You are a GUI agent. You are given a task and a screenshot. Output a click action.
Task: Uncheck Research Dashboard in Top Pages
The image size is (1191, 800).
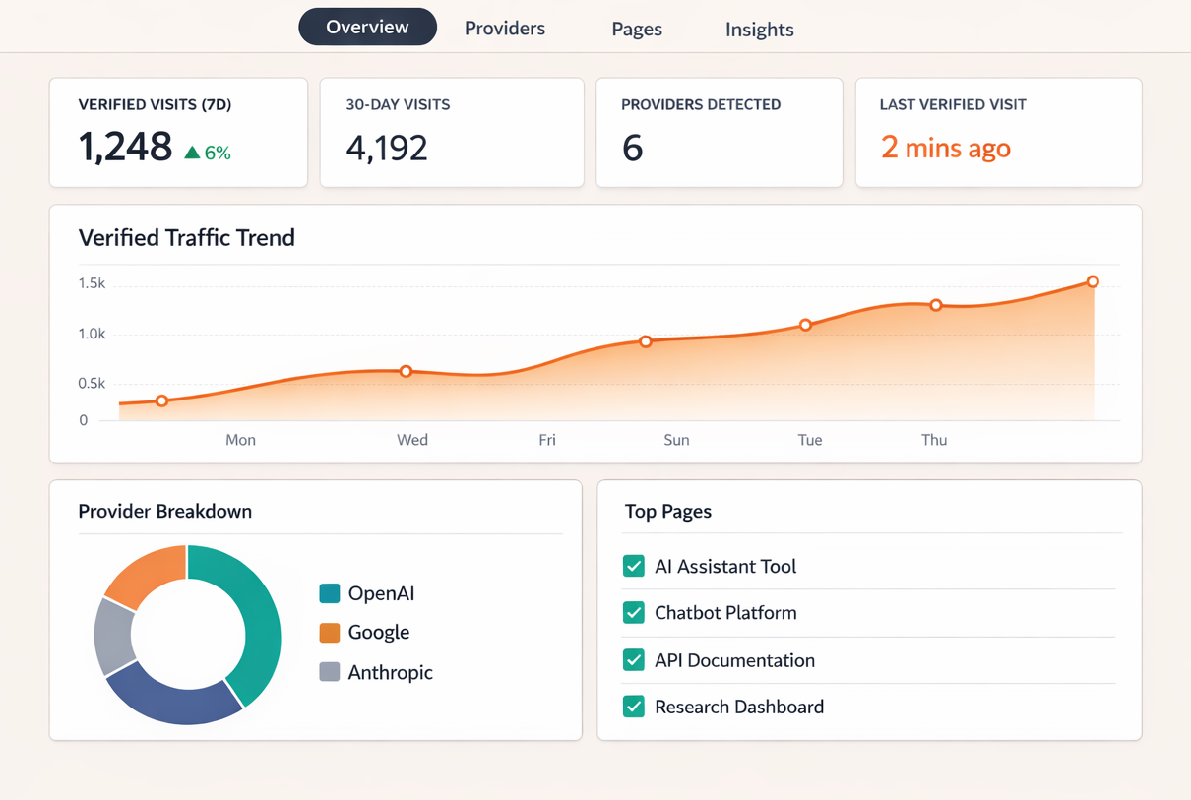point(634,707)
